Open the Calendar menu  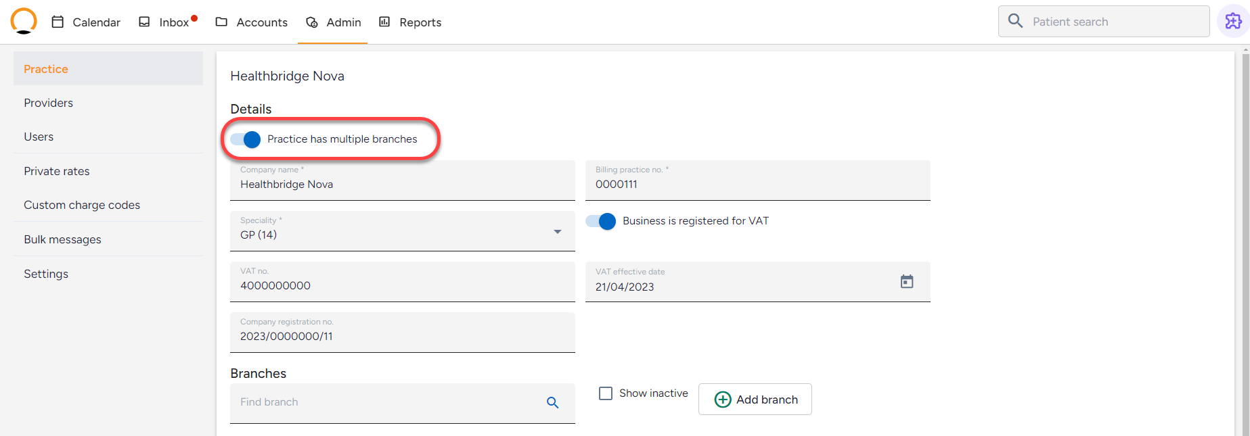pyautogui.click(x=86, y=22)
